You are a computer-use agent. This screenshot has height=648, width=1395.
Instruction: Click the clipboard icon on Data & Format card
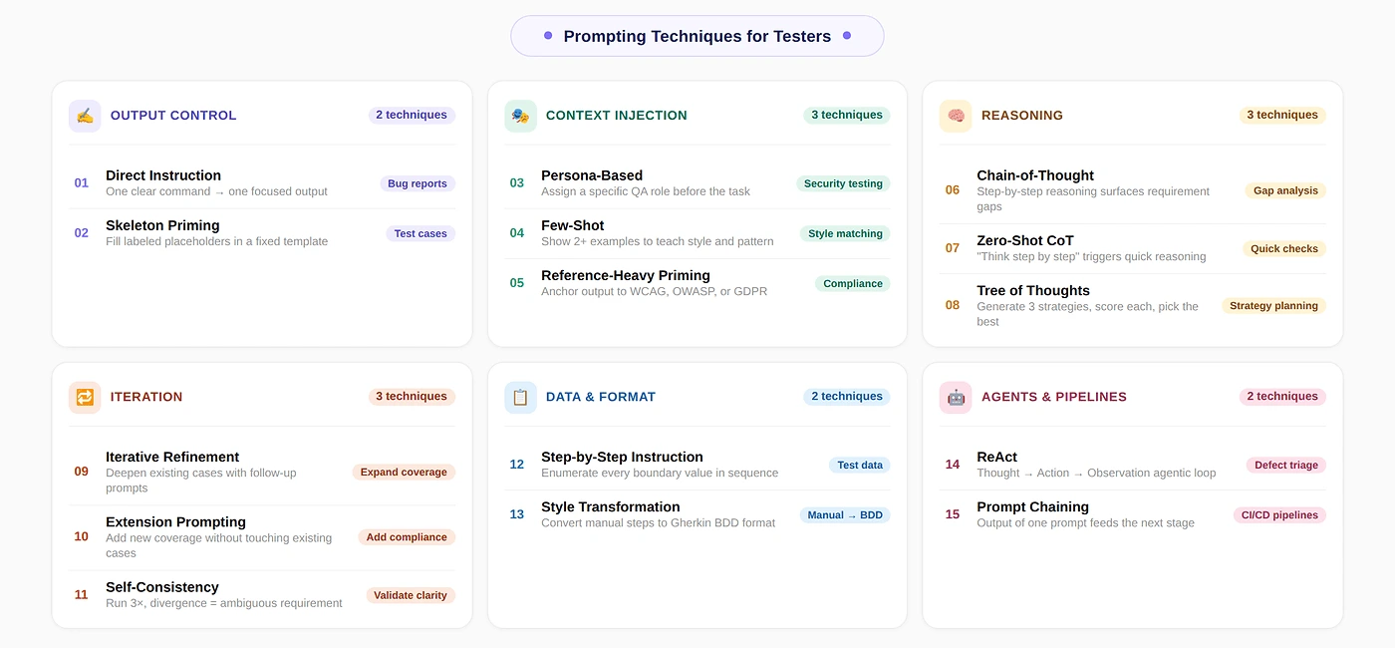coord(520,396)
